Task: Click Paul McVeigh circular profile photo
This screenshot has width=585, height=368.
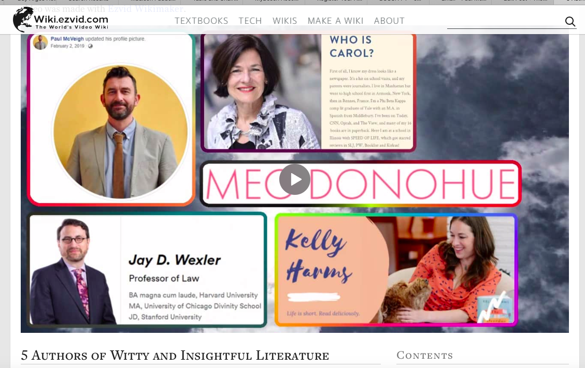Action: click(x=121, y=131)
